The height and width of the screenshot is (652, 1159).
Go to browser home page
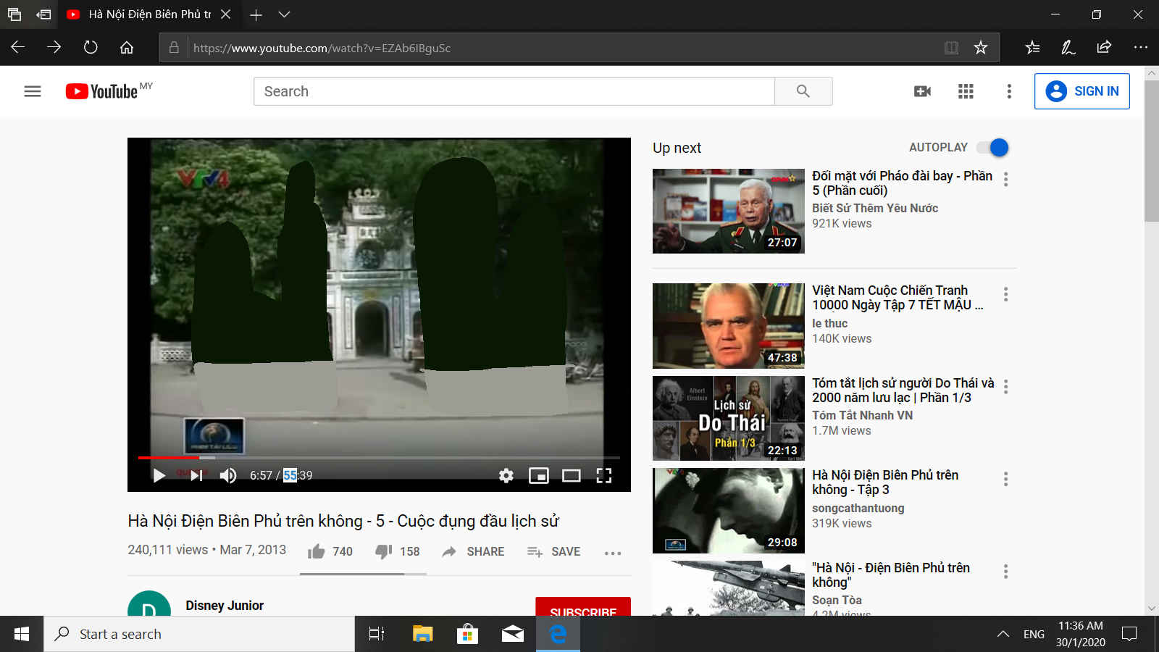(x=127, y=47)
